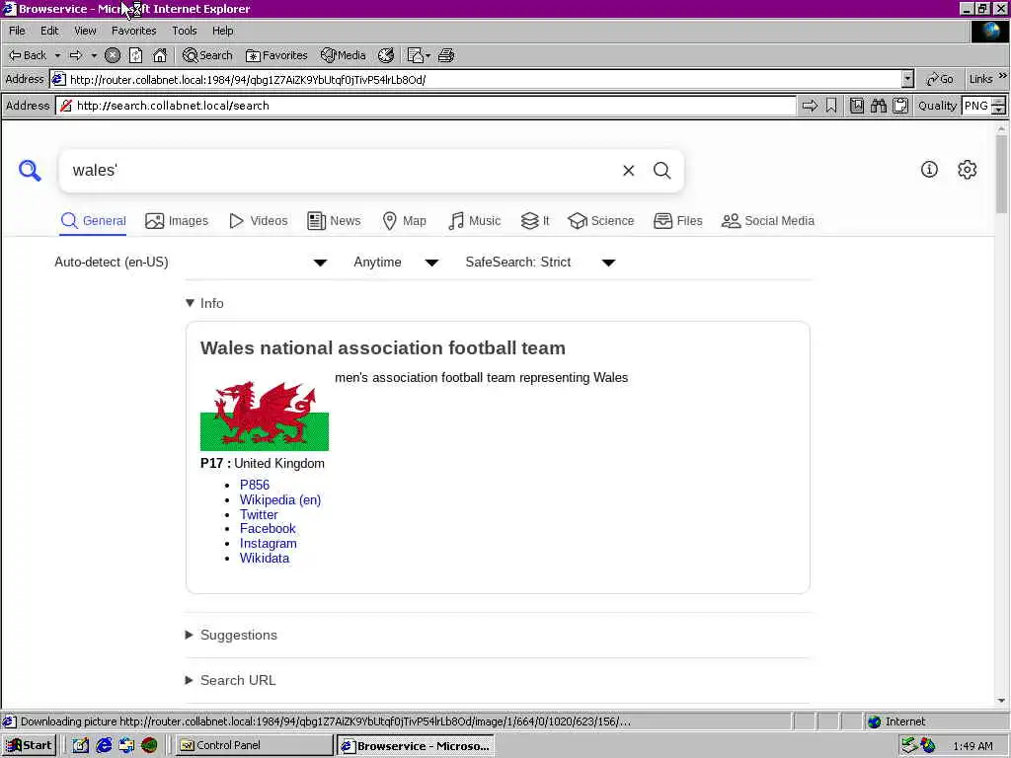Open the IE Search toolbar button
The height and width of the screenshot is (758, 1011).
tap(207, 55)
